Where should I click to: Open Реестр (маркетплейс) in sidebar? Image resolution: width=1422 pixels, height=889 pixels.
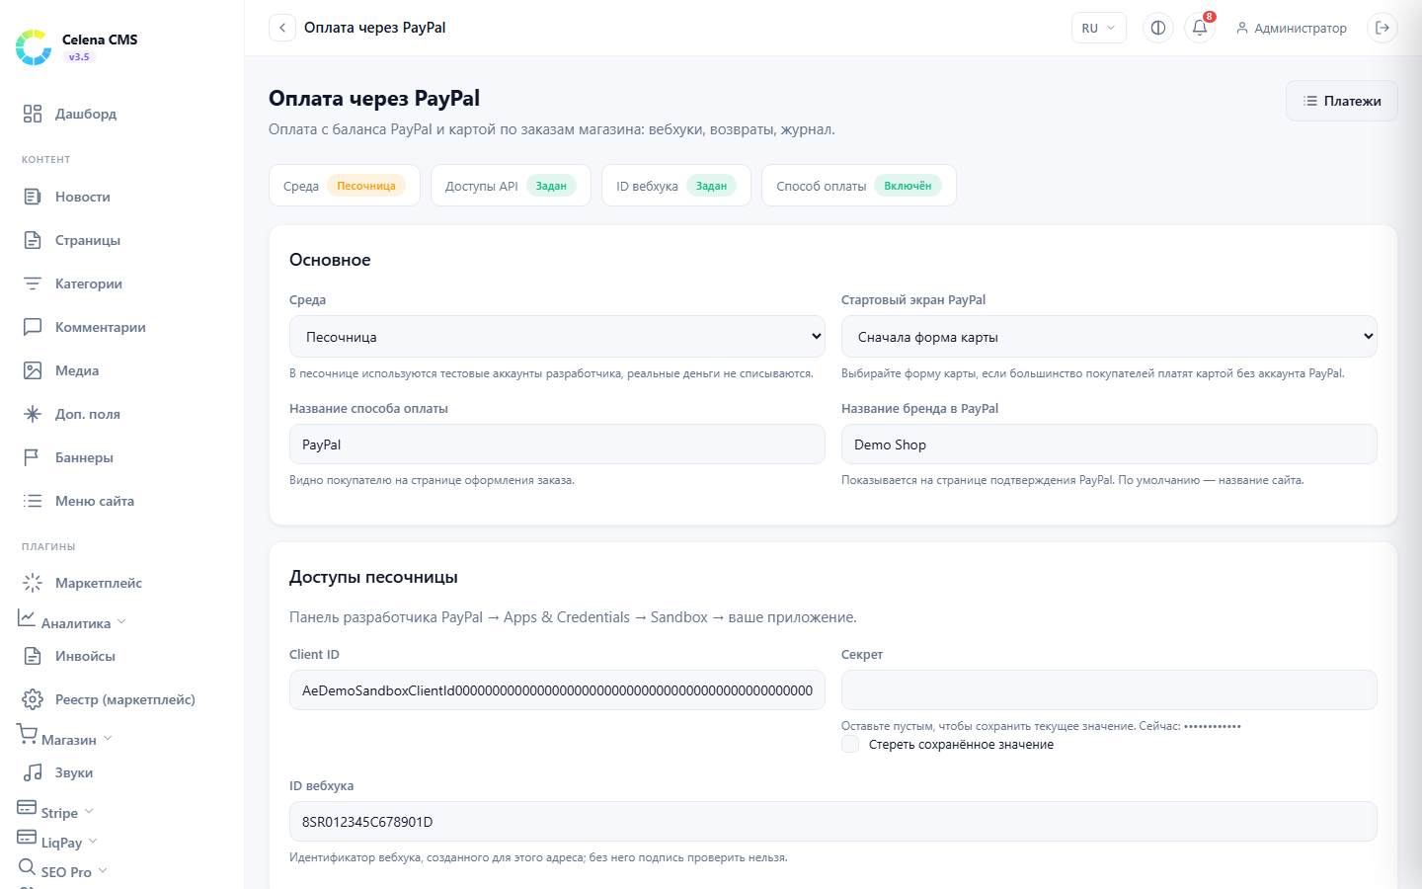click(x=121, y=699)
